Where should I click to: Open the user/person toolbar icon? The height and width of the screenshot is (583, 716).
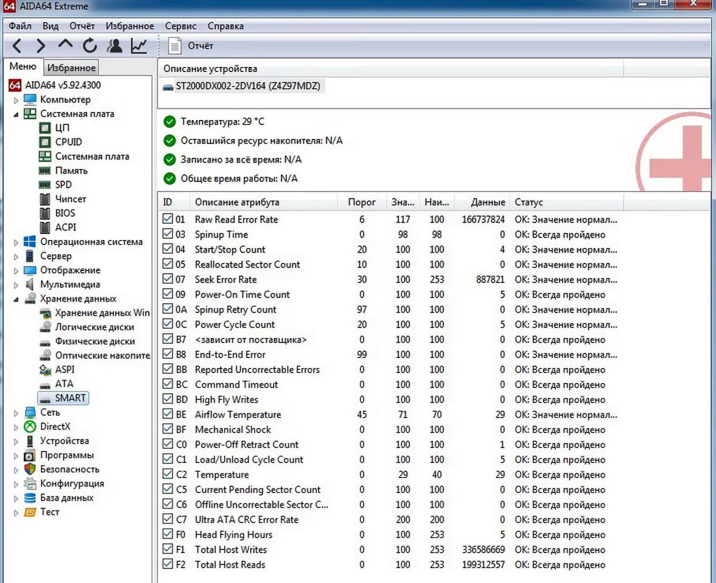click(115, 46)
